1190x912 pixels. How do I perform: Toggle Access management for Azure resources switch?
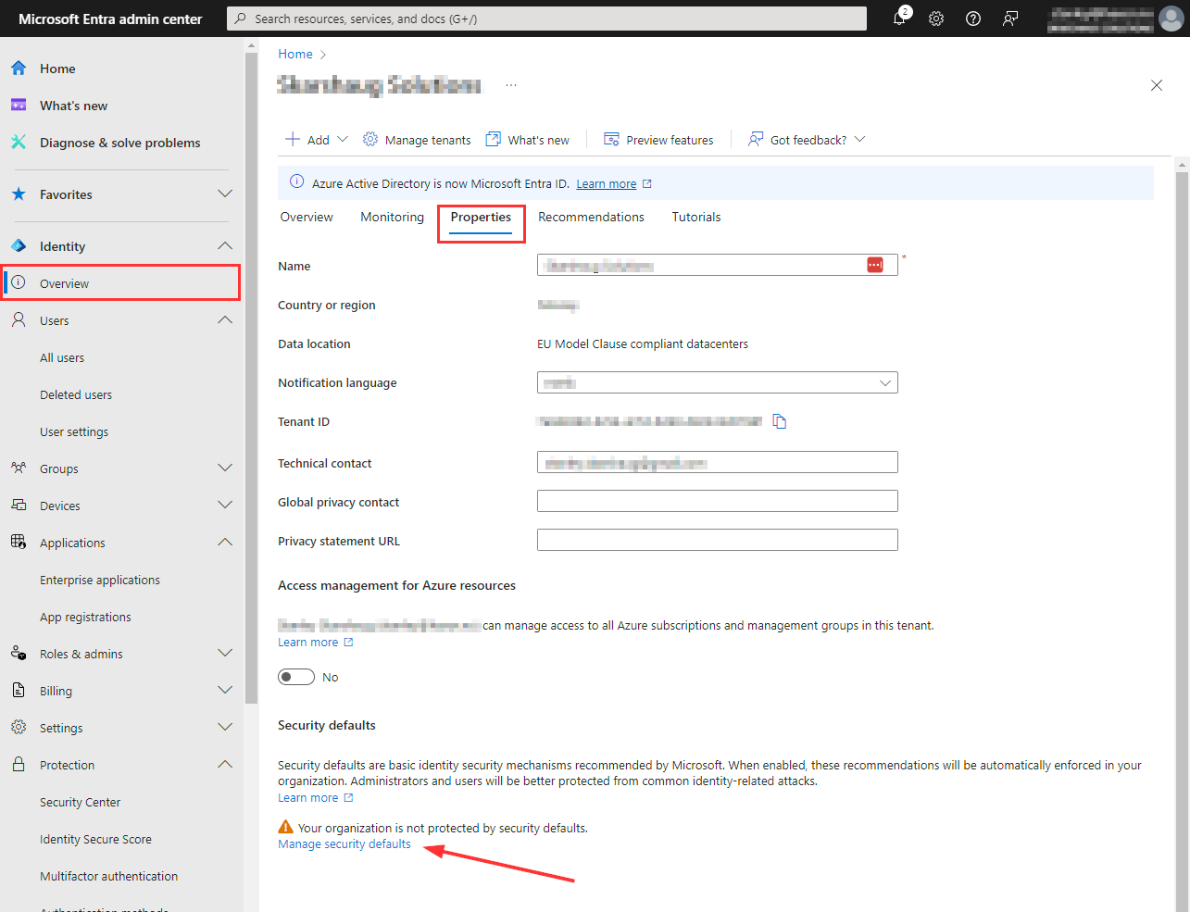pos(296,677)
